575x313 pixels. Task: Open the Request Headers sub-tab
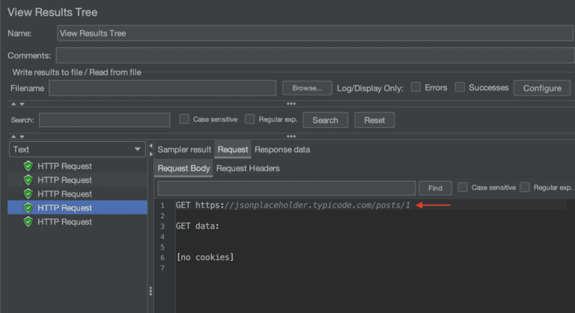[x=248, y=168]
